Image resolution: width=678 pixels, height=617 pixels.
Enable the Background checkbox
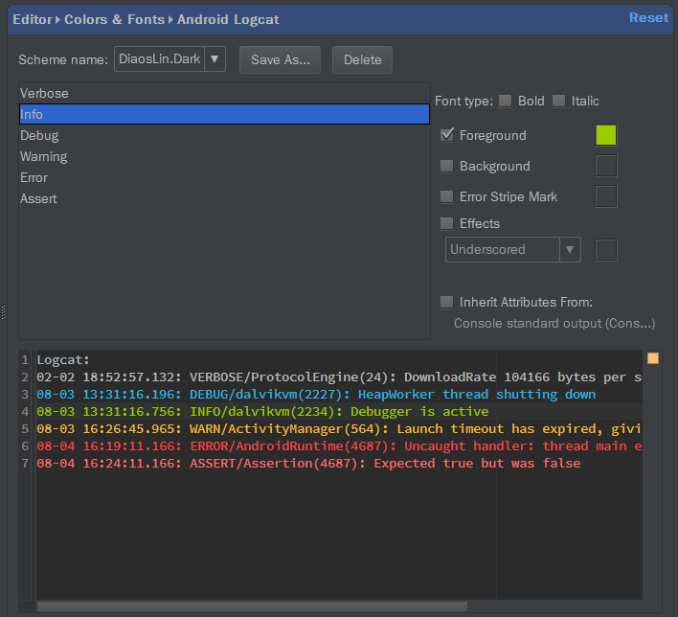click(446, 166)
